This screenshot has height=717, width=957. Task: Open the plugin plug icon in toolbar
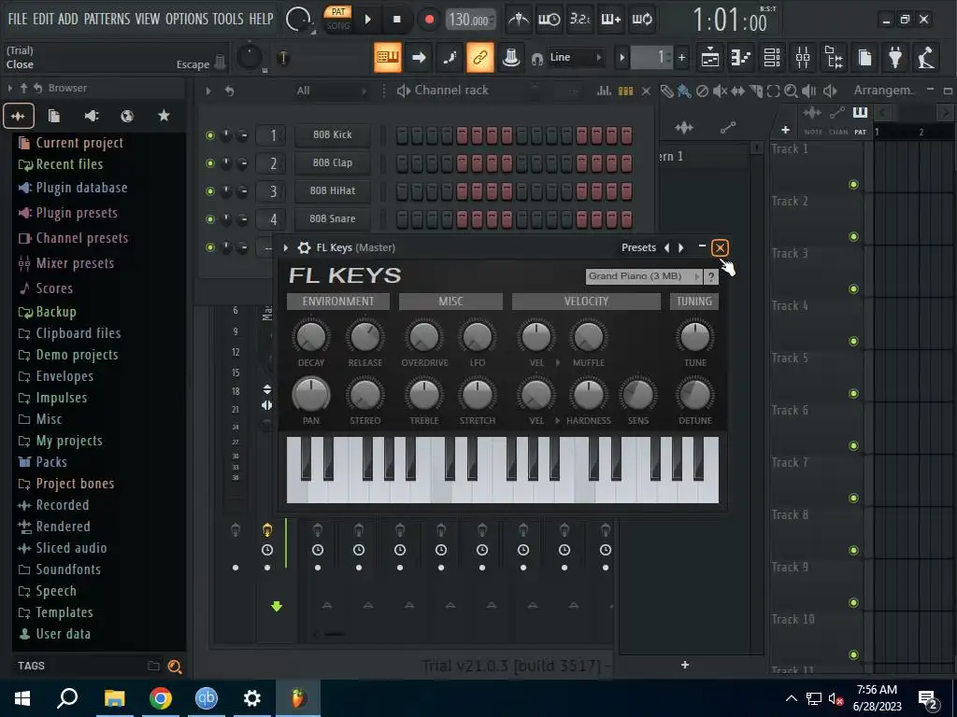click(x=895, y=58)
